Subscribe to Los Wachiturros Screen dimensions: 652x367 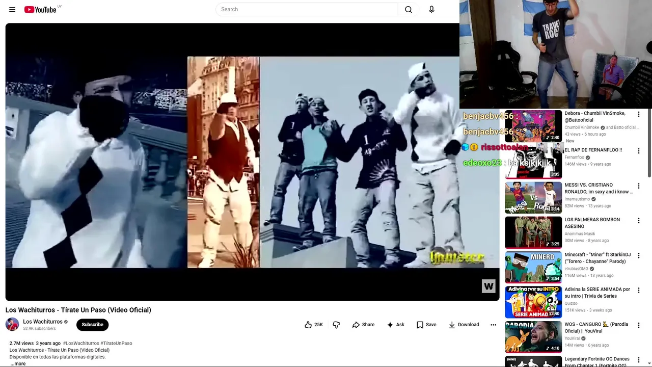pos(93,325)
